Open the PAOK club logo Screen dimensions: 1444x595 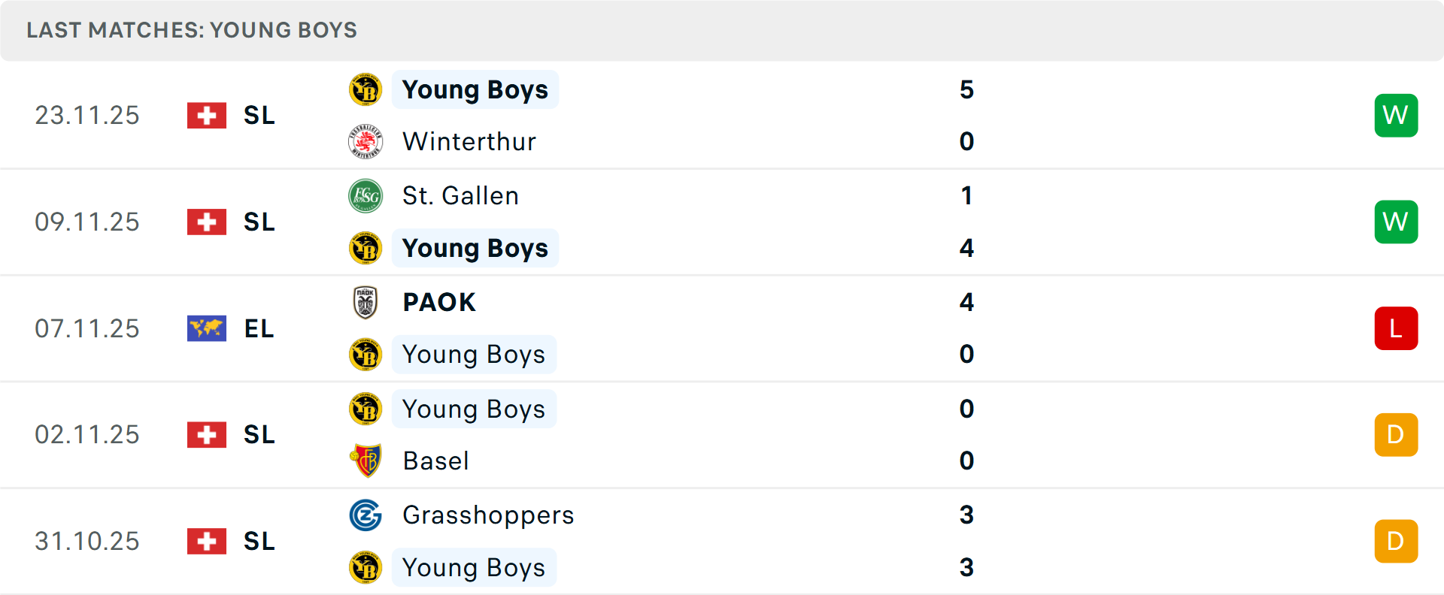[x=366, y=302]
